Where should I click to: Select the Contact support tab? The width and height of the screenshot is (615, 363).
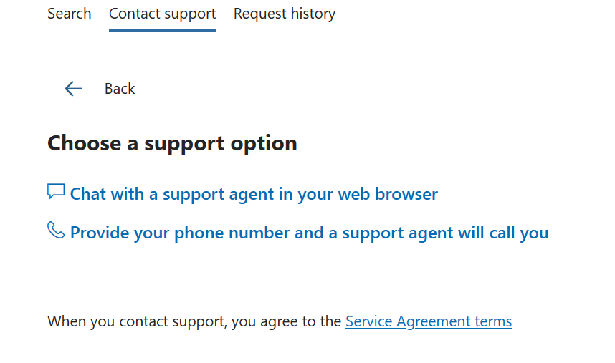tap(163, 14)
